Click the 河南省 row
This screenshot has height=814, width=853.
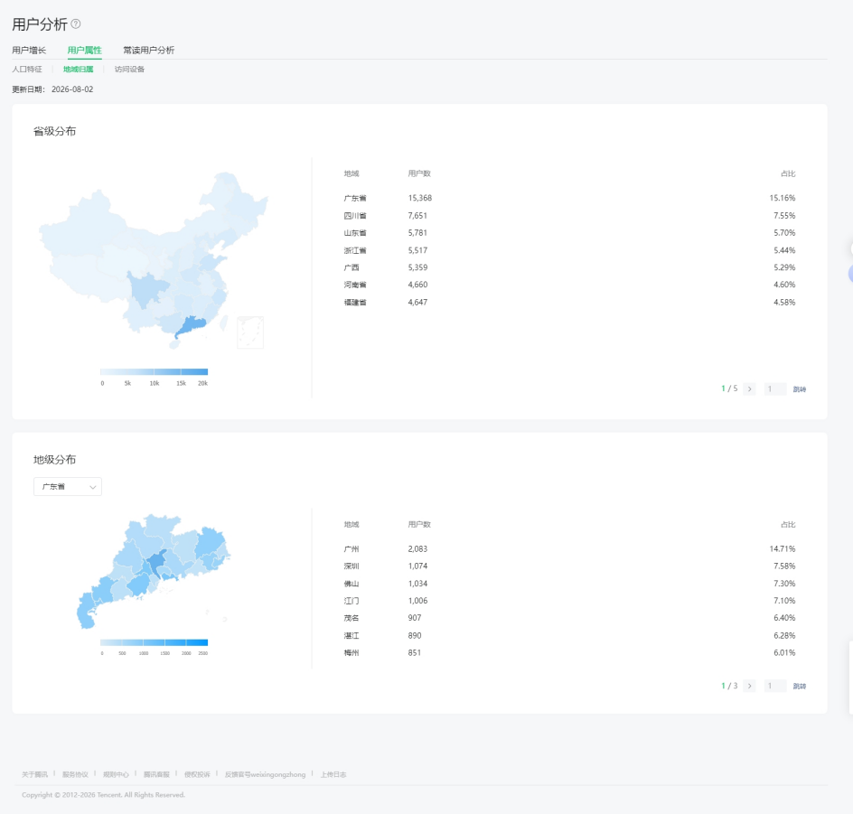click(x=569, y=285)
